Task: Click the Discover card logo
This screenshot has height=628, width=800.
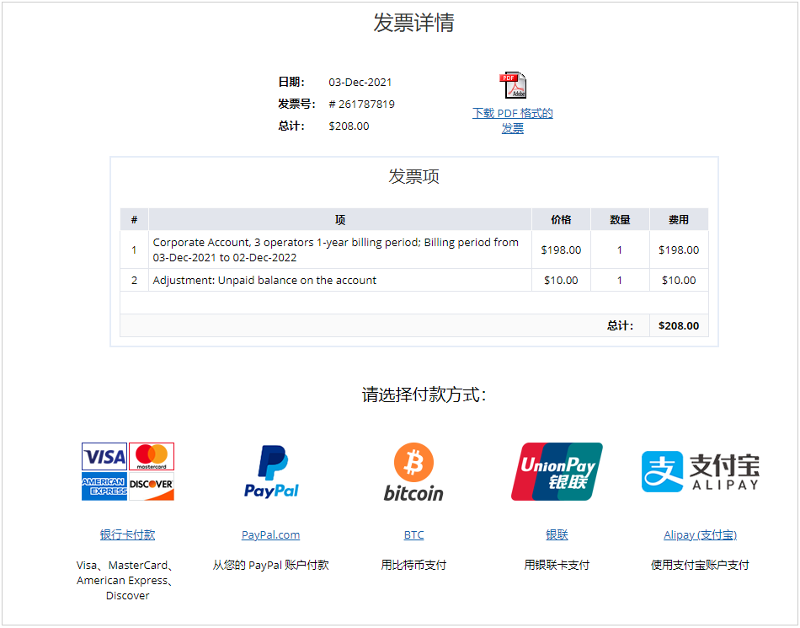Action: click(152, 486)
